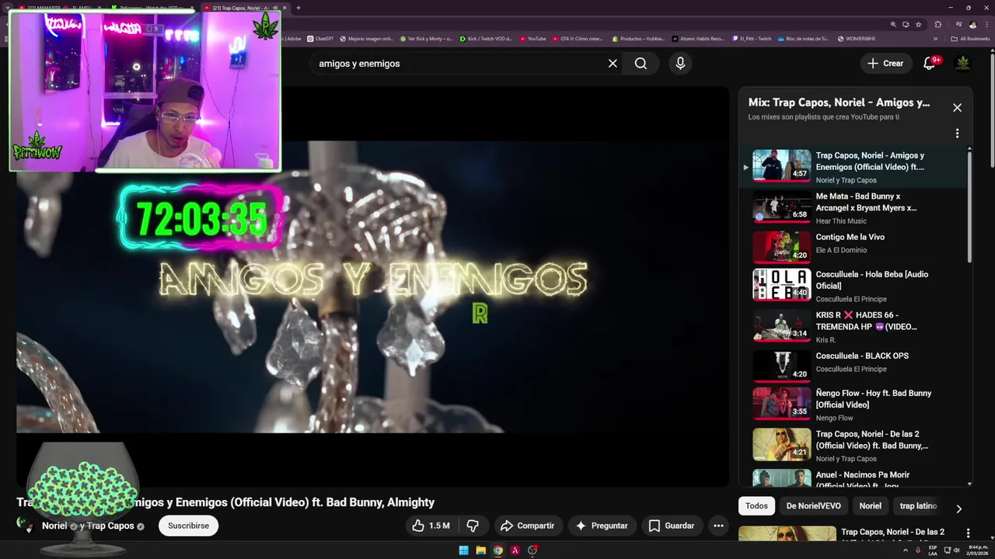Screen dimensions: 995x559
Task: Close the Mix playlist panel
Action: tap(957, 108)
